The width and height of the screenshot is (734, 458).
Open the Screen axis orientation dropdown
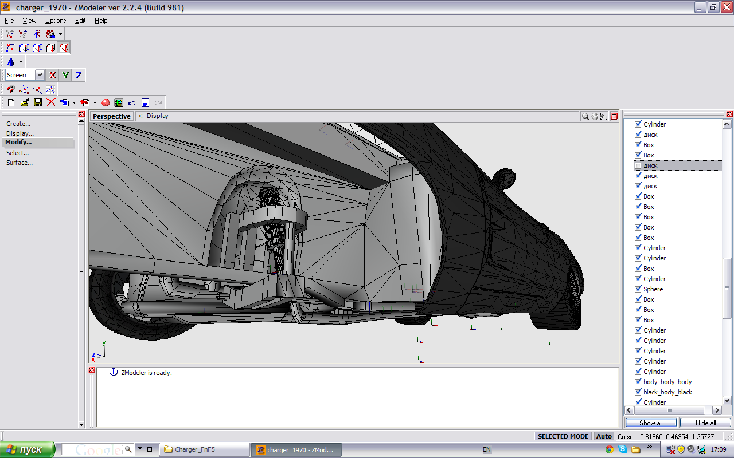click(39, 75)
